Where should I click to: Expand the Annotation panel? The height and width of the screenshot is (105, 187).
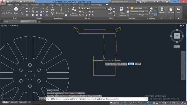click(59, 18)
